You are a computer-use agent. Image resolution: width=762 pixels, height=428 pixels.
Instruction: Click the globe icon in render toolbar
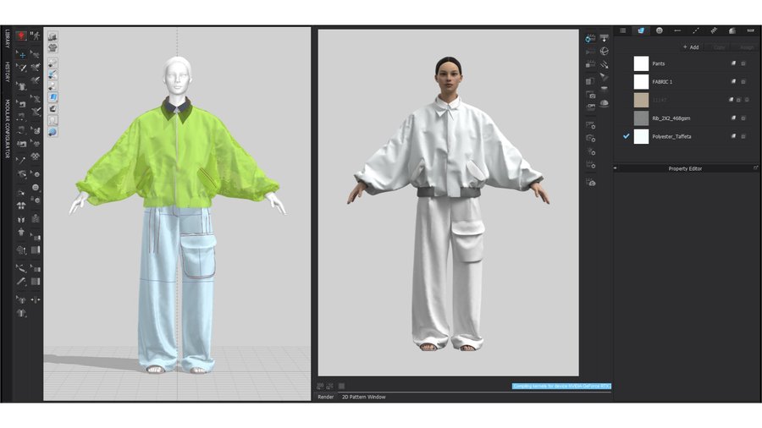[x=604, y=51]
